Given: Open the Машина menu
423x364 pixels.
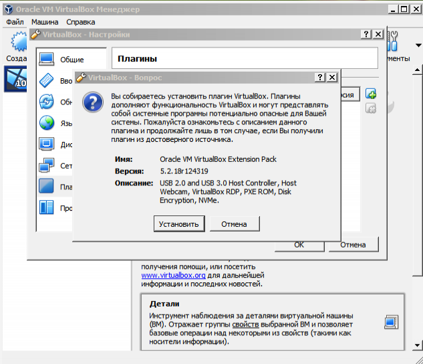Looking at the screenshot, I should [x=45, y=22].
